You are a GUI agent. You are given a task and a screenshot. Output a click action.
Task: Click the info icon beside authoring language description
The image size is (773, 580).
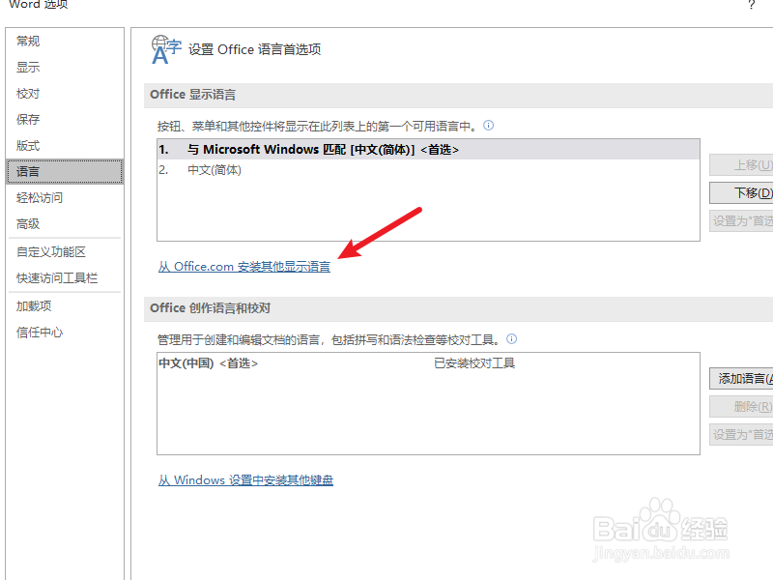click(x=511, y=338)
